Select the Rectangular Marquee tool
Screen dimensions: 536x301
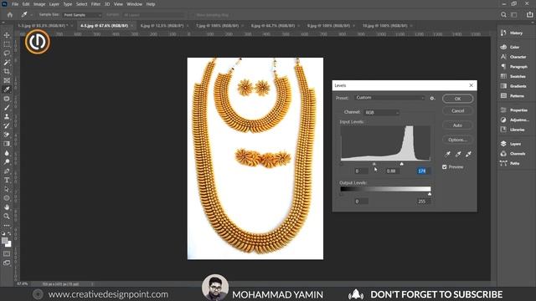coord(7,44)
